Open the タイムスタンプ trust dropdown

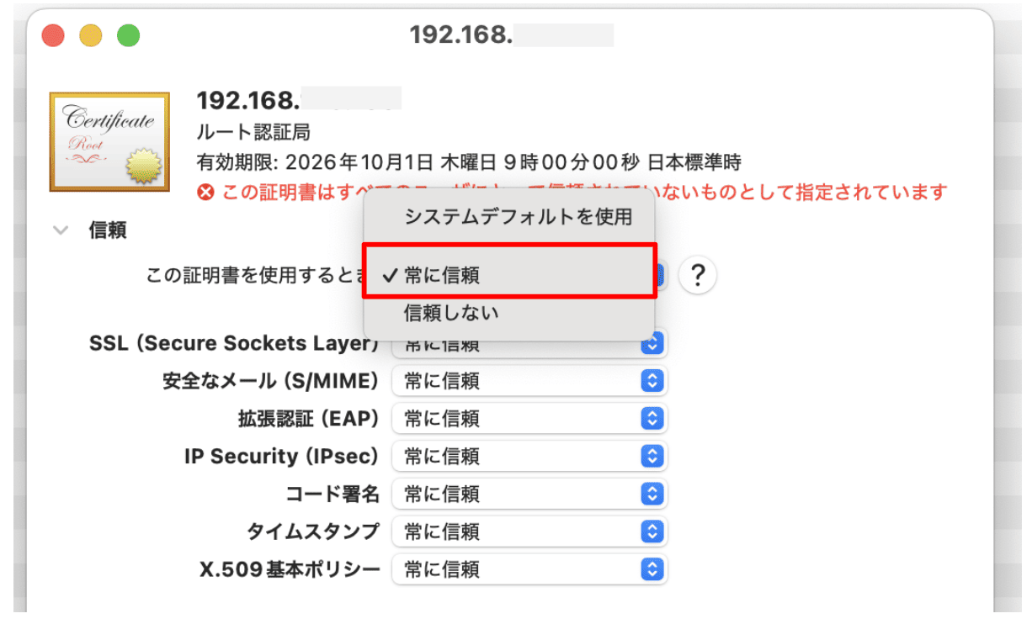pyautogui.click(x=529, y=531)
